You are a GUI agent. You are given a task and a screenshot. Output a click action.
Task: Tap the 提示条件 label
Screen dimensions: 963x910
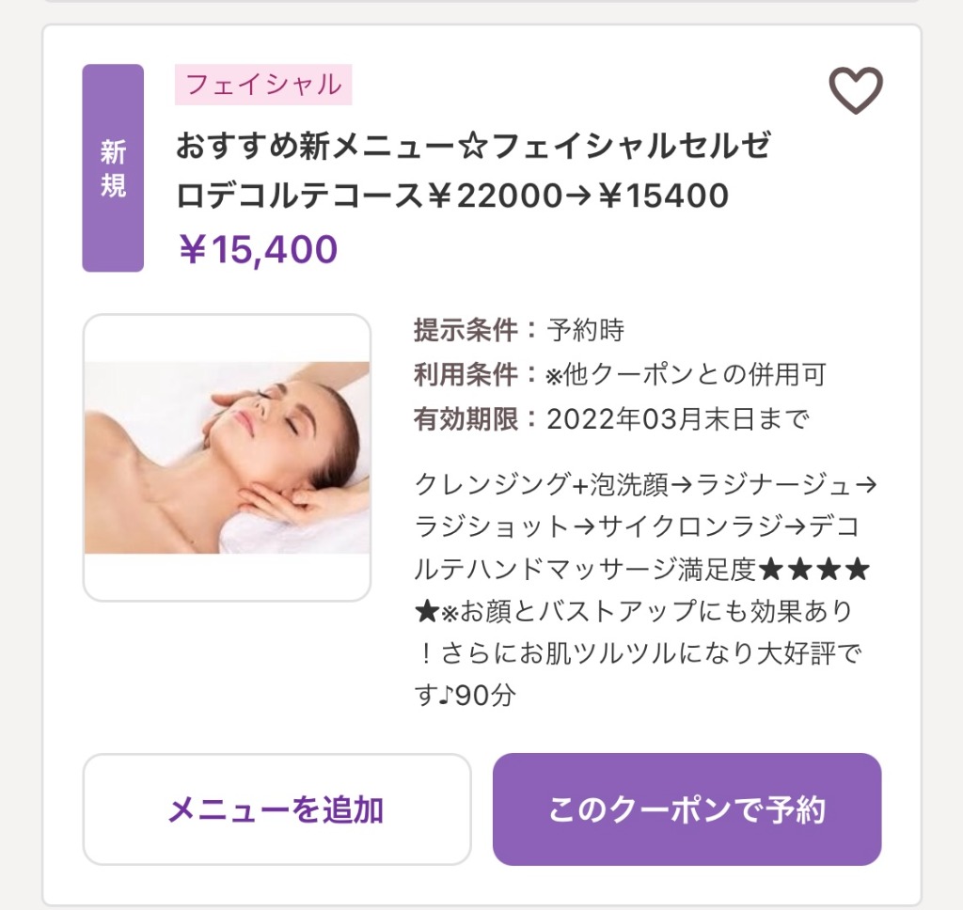466,331
